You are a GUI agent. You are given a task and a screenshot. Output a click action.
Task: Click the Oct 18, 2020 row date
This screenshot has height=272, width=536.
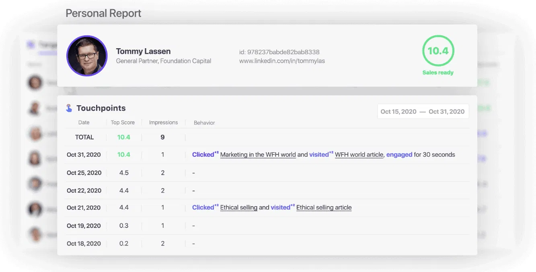click(x=84, y=243)
